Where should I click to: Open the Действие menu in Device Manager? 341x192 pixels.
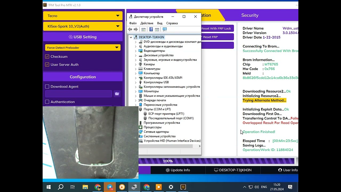(x=147, y=23)
